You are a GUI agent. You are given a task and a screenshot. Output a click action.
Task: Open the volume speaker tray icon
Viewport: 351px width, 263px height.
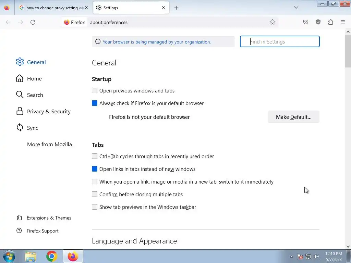pyautogui.click(x=316, y=256)
